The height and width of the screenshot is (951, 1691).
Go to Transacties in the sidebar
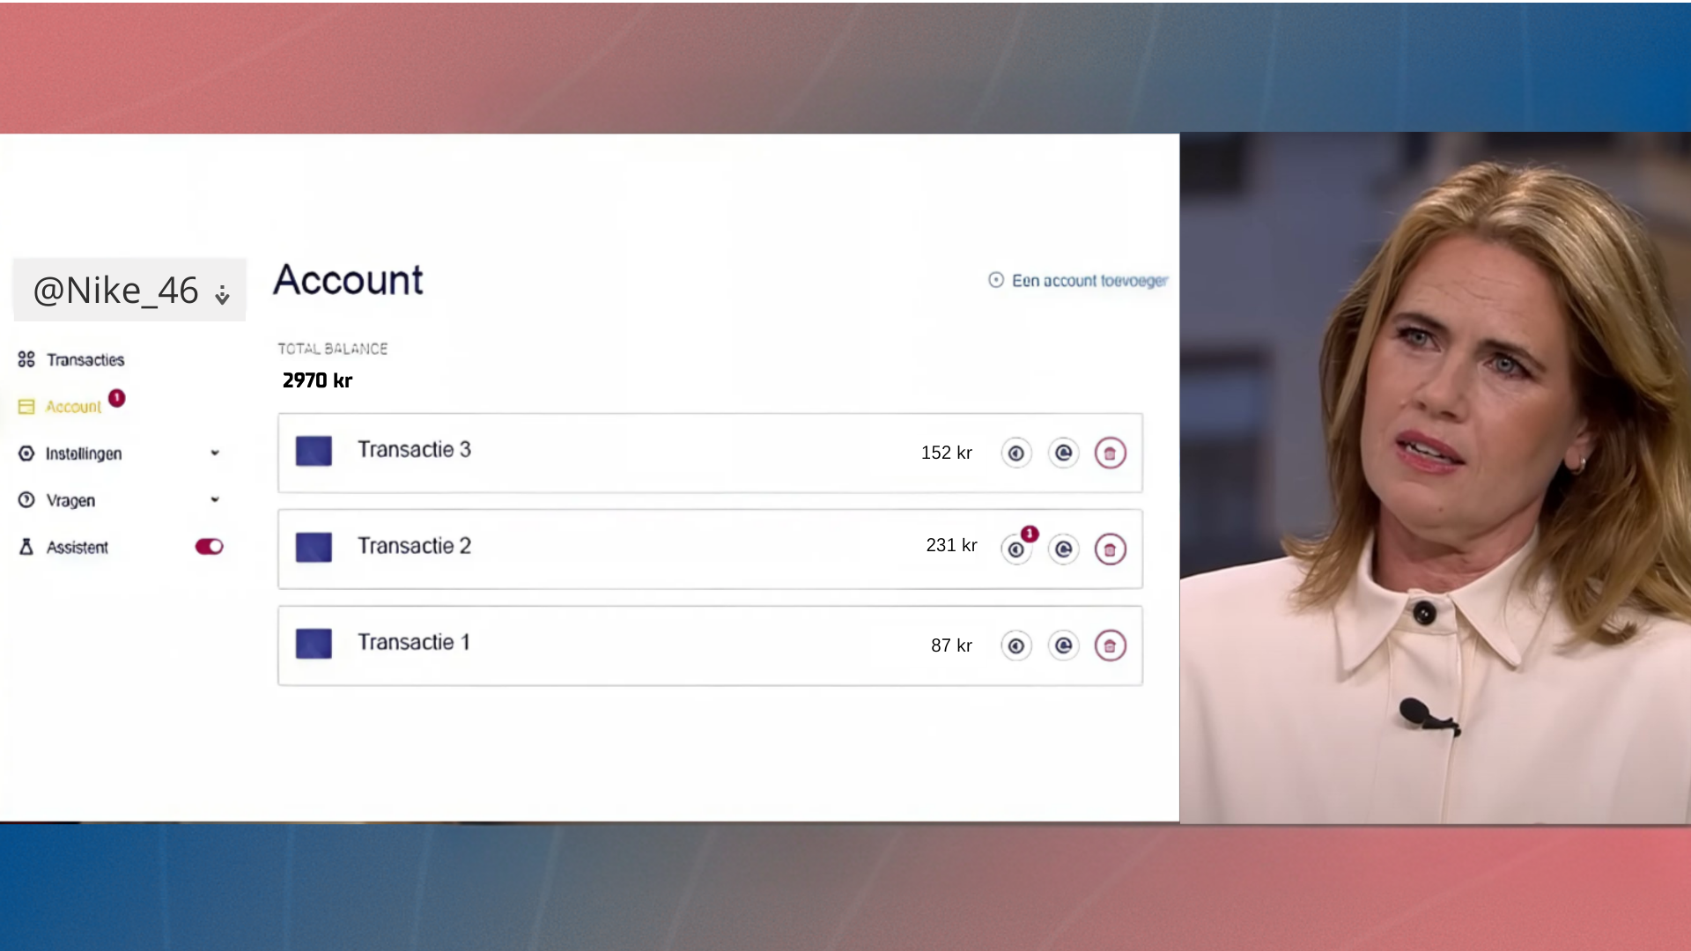[85, 359]
